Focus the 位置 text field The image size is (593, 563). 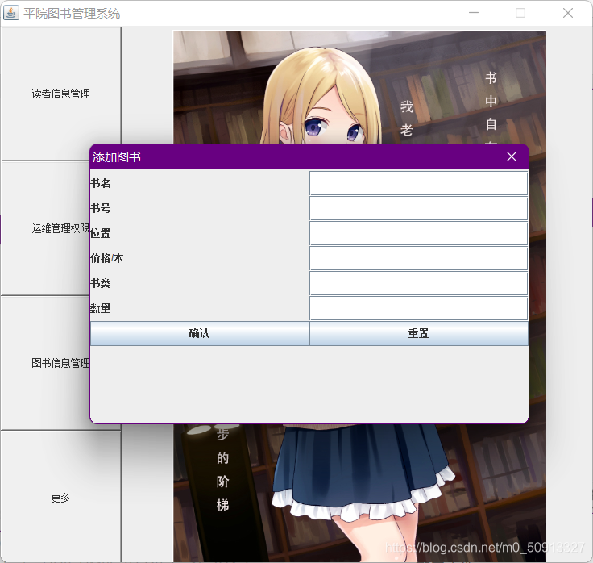418,233
